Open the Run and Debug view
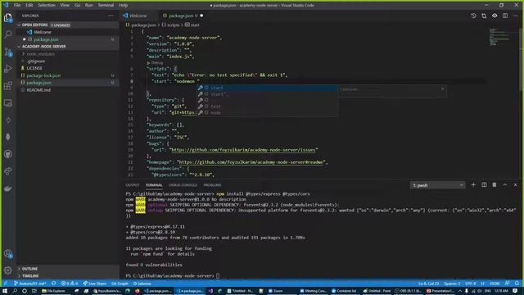This screenshot has width=524, height=295. pos(8,69)
